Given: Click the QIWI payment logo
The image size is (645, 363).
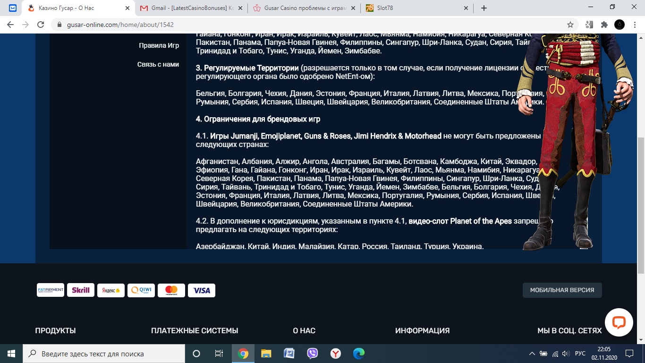Looking at the screenshot, I should (x=141, y=290).
